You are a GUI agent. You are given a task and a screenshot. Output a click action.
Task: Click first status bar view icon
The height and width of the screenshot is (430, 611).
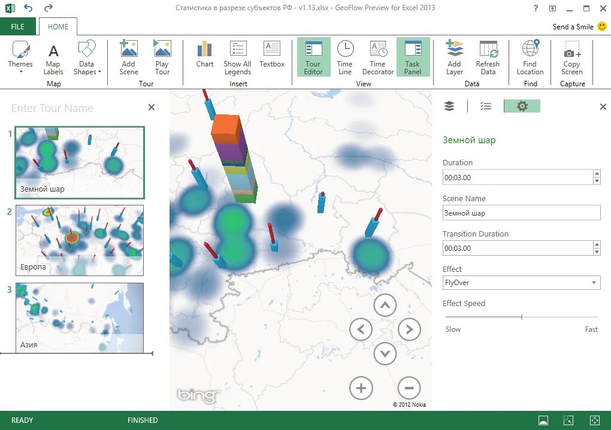pyautogui.click(x=543, y=420)
